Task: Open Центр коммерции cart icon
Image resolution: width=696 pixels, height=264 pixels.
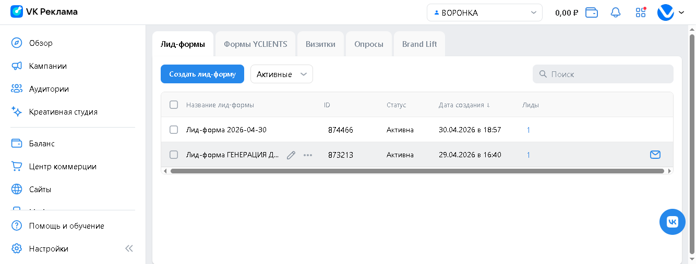Action: point(17,166)
